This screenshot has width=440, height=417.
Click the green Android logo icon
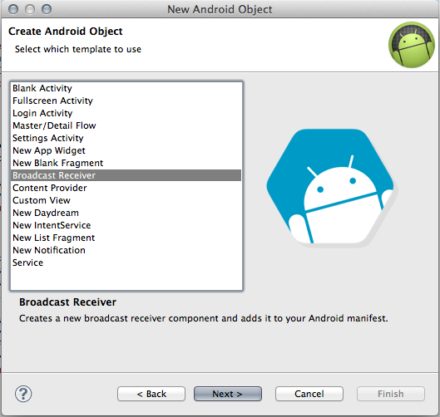[412, 45]
